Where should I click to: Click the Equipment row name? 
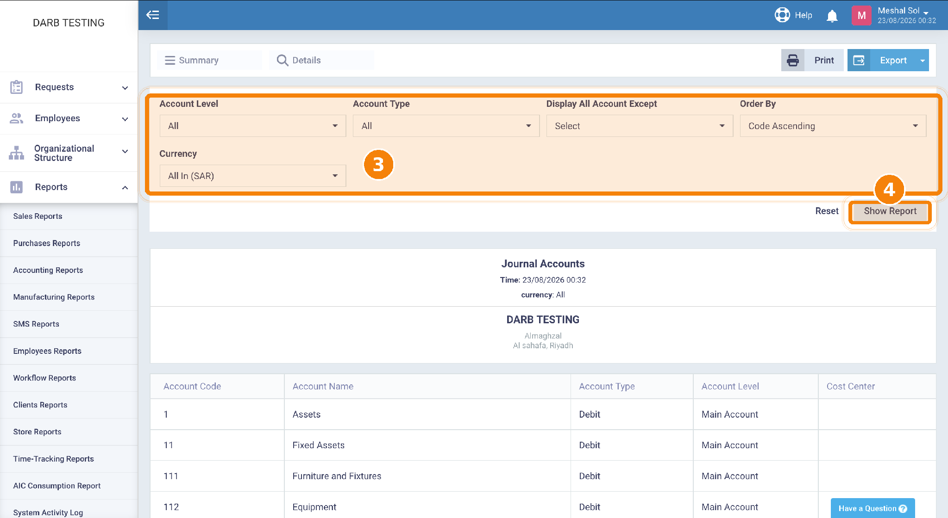pyautogui.click(x=314, y=507)
